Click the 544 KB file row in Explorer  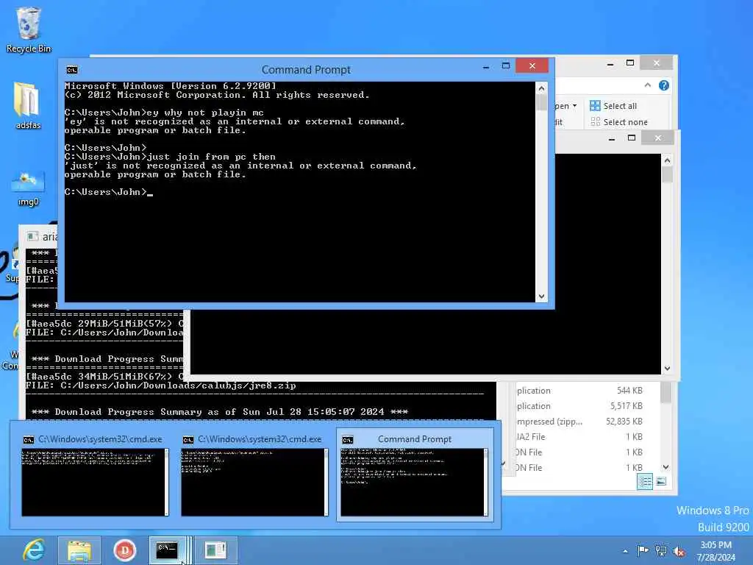click(x=579, y=391)
